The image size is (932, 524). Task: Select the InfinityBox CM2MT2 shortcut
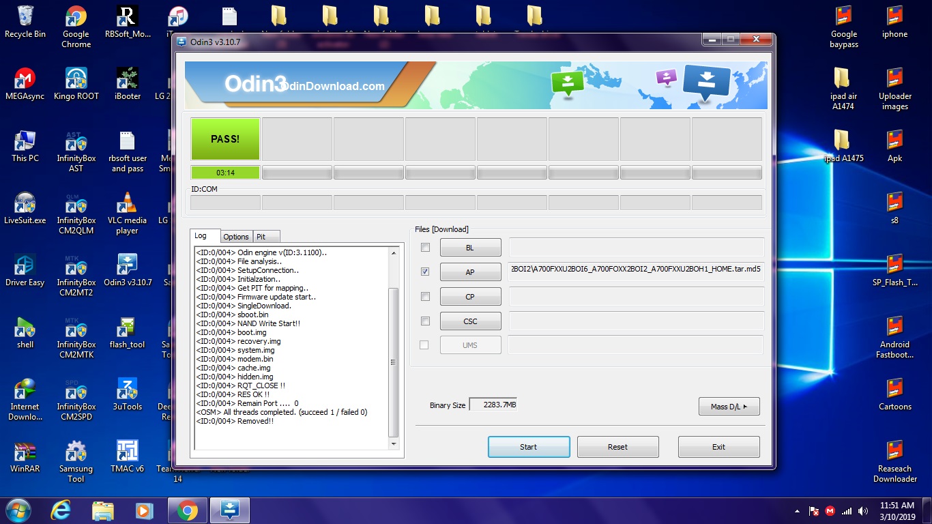coord(76,275)
